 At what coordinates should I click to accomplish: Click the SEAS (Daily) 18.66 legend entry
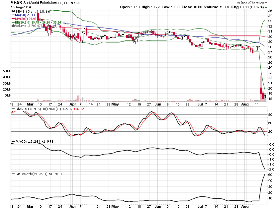pos(33,11)
